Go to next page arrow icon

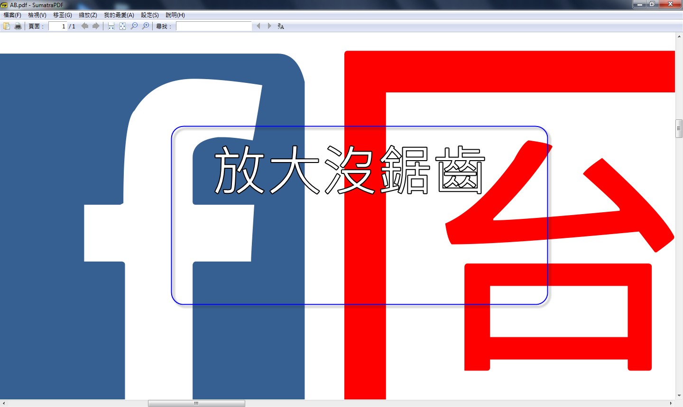[96, 26]
